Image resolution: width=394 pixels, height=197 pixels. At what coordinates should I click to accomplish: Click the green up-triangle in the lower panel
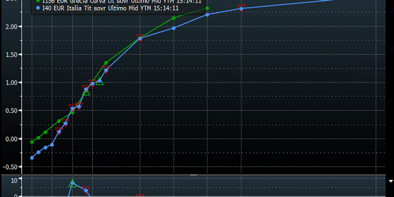pyautogui.click(x=72, y=183)
